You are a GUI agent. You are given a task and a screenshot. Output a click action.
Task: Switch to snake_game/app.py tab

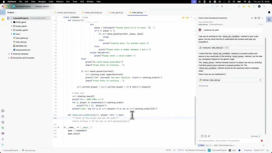(x=92, y=12)
